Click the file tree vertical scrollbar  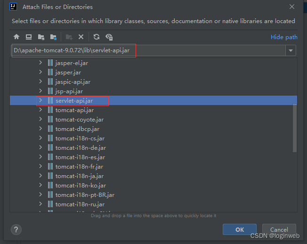[x=295, y=128]
